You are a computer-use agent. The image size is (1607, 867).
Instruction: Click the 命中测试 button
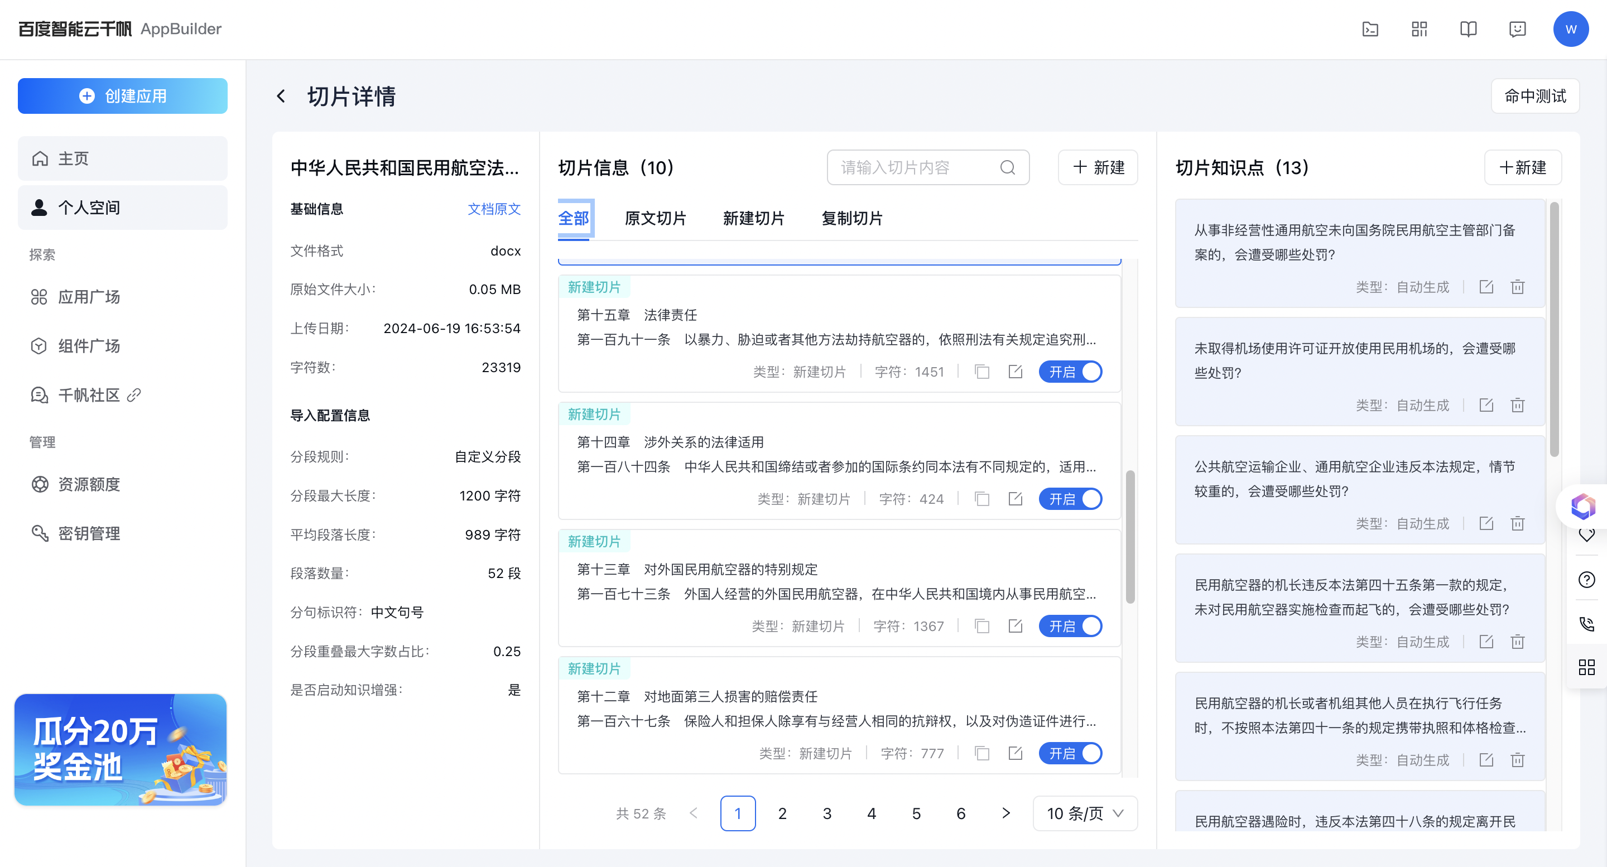[1535, 96]
